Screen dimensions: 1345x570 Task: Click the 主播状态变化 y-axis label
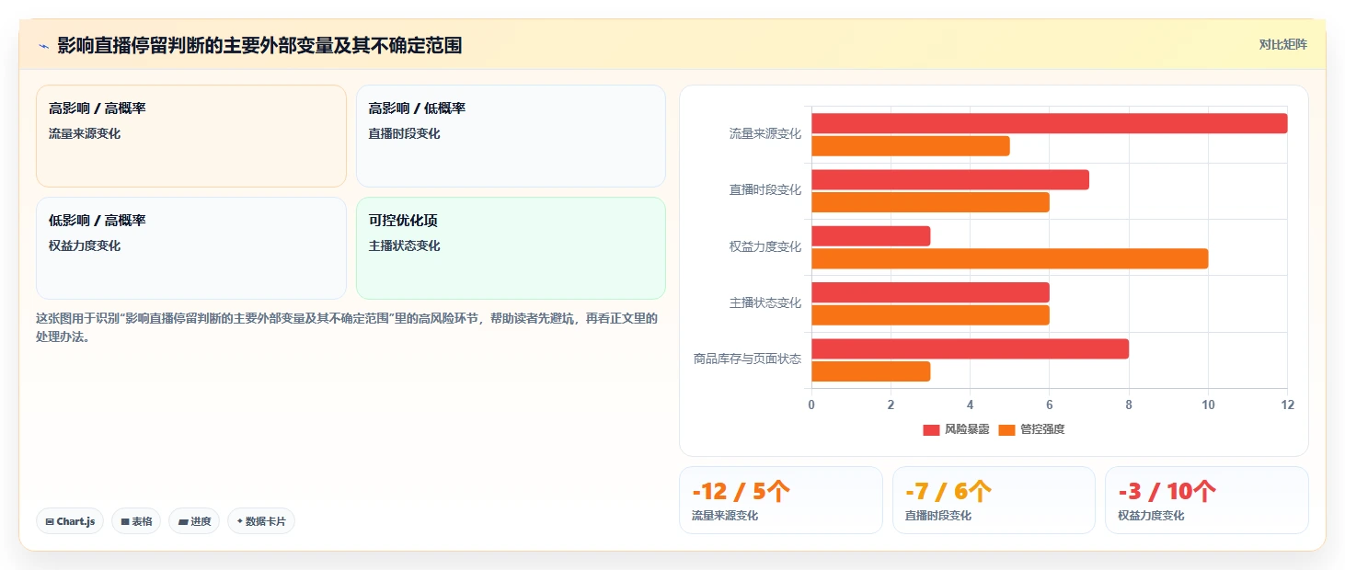pos(765,303)
